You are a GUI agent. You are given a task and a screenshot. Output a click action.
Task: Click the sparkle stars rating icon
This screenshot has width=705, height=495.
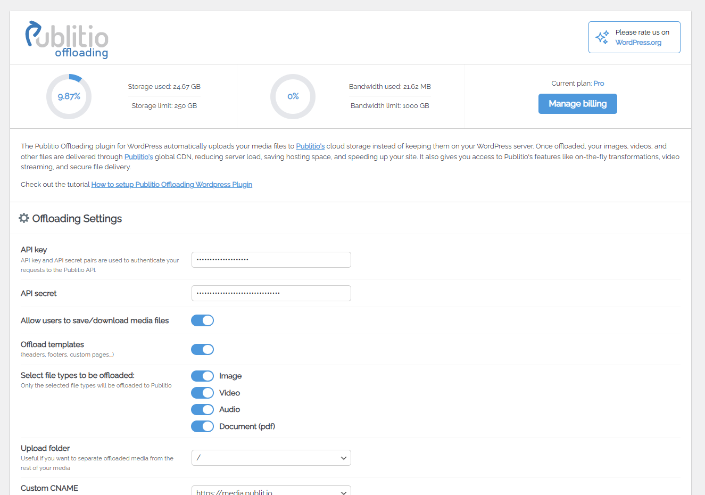pos(602,37)
